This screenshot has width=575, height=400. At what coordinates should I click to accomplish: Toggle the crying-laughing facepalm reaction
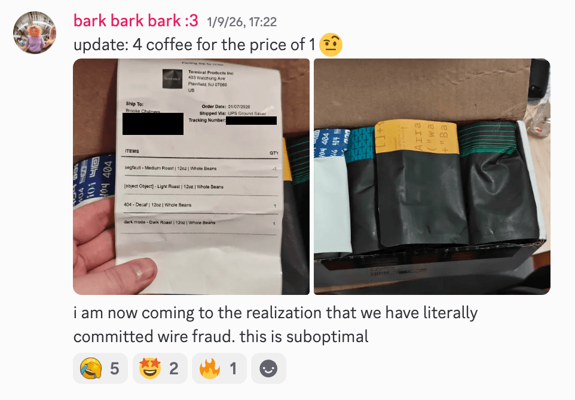[x=100, y=368]
